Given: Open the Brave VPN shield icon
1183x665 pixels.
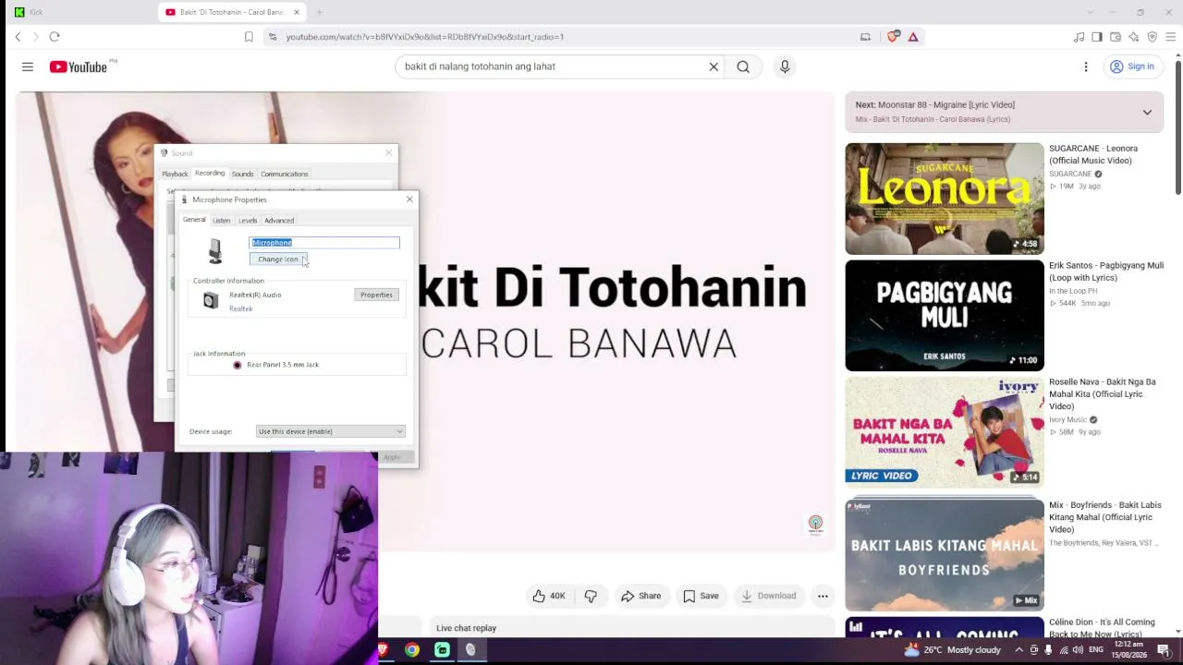Looking at the screenshot, I should (1153, 37).
